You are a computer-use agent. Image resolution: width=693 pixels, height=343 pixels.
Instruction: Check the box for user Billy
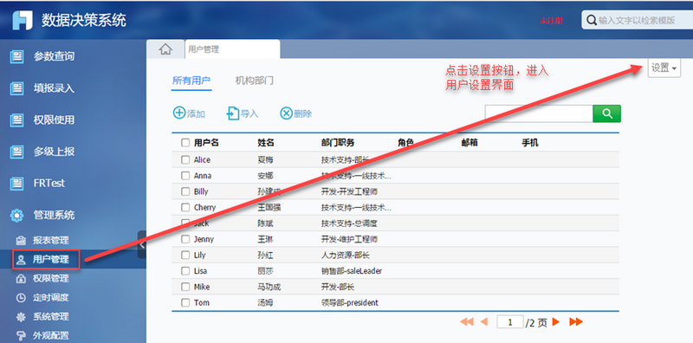(185, 191)
